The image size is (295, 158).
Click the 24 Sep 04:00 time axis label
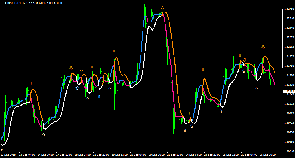193,155
